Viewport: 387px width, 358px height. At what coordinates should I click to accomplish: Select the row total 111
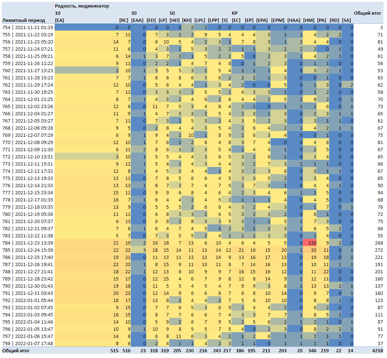(379, 315)
